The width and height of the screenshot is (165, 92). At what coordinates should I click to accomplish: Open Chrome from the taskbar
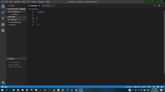pos(54,90)
